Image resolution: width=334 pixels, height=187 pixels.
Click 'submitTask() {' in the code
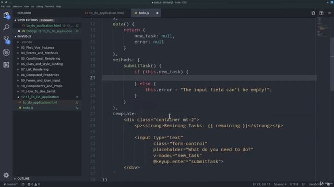pos(142,66)
